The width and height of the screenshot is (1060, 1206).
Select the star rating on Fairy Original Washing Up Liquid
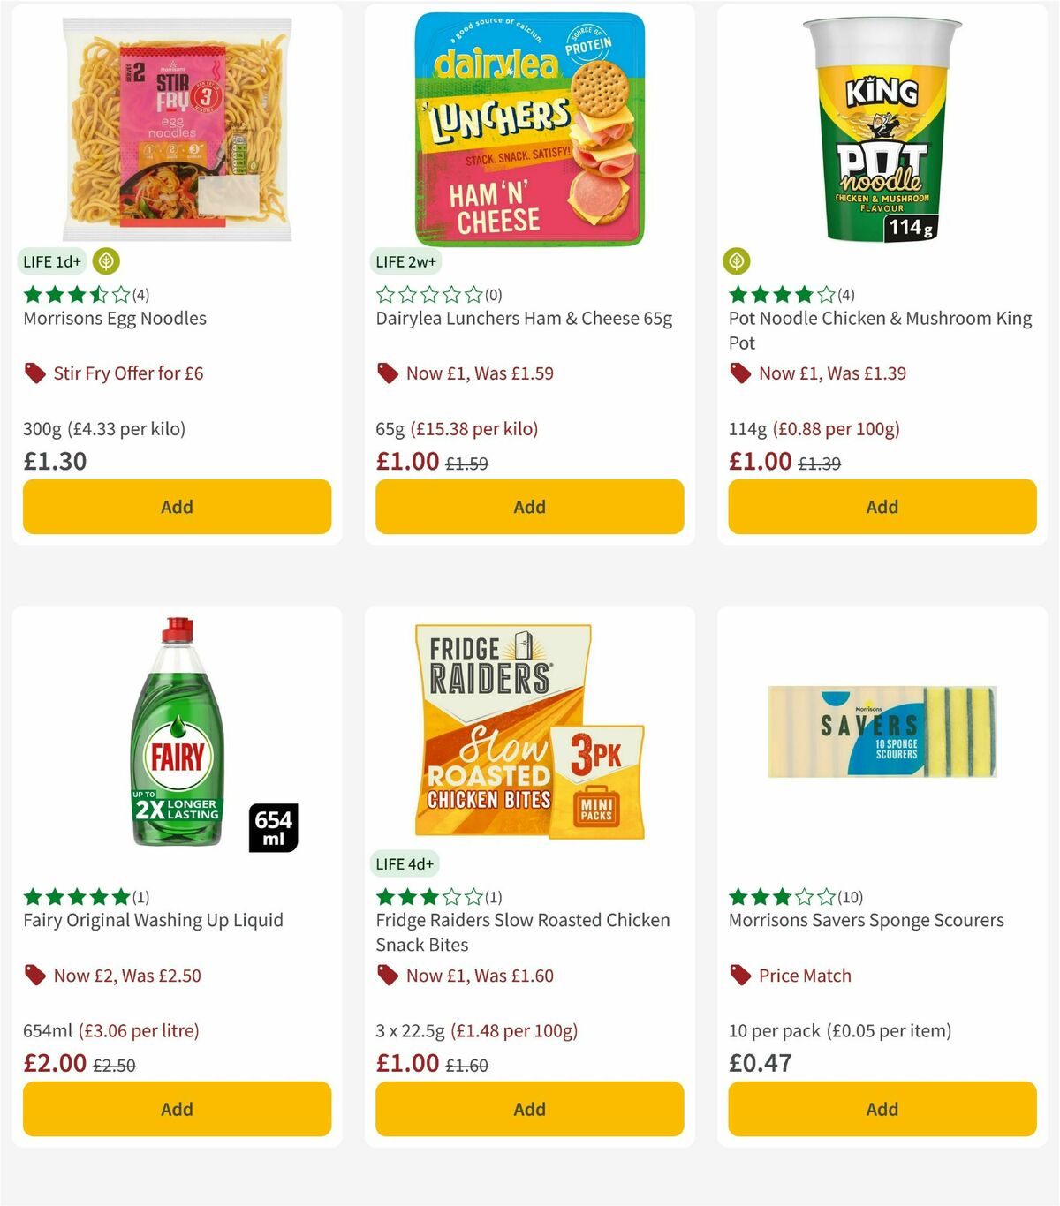pyautogui.click(x=75, y=896)
